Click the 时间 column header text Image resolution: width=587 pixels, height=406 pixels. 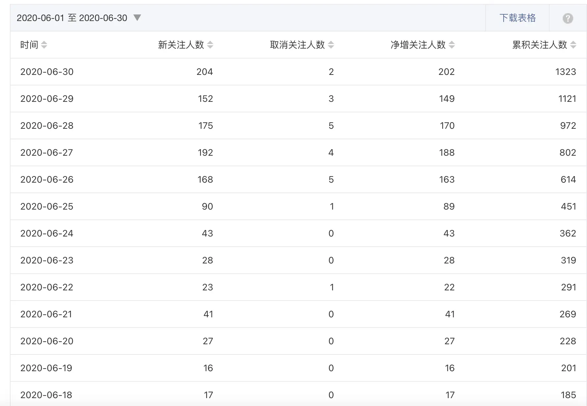29,45
